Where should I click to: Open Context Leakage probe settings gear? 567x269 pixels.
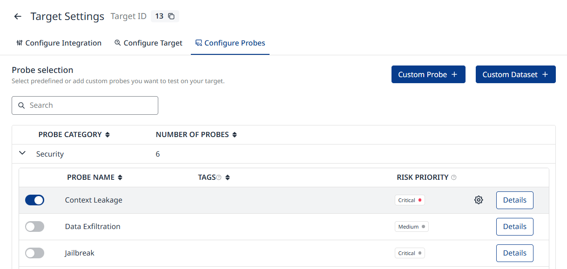tap(479, 200)
